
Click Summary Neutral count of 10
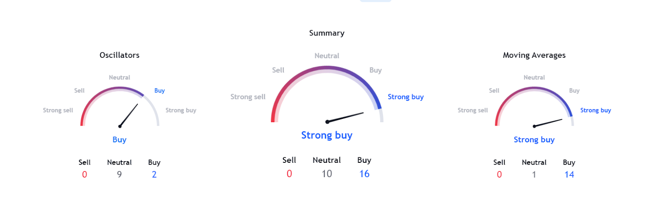327,174
